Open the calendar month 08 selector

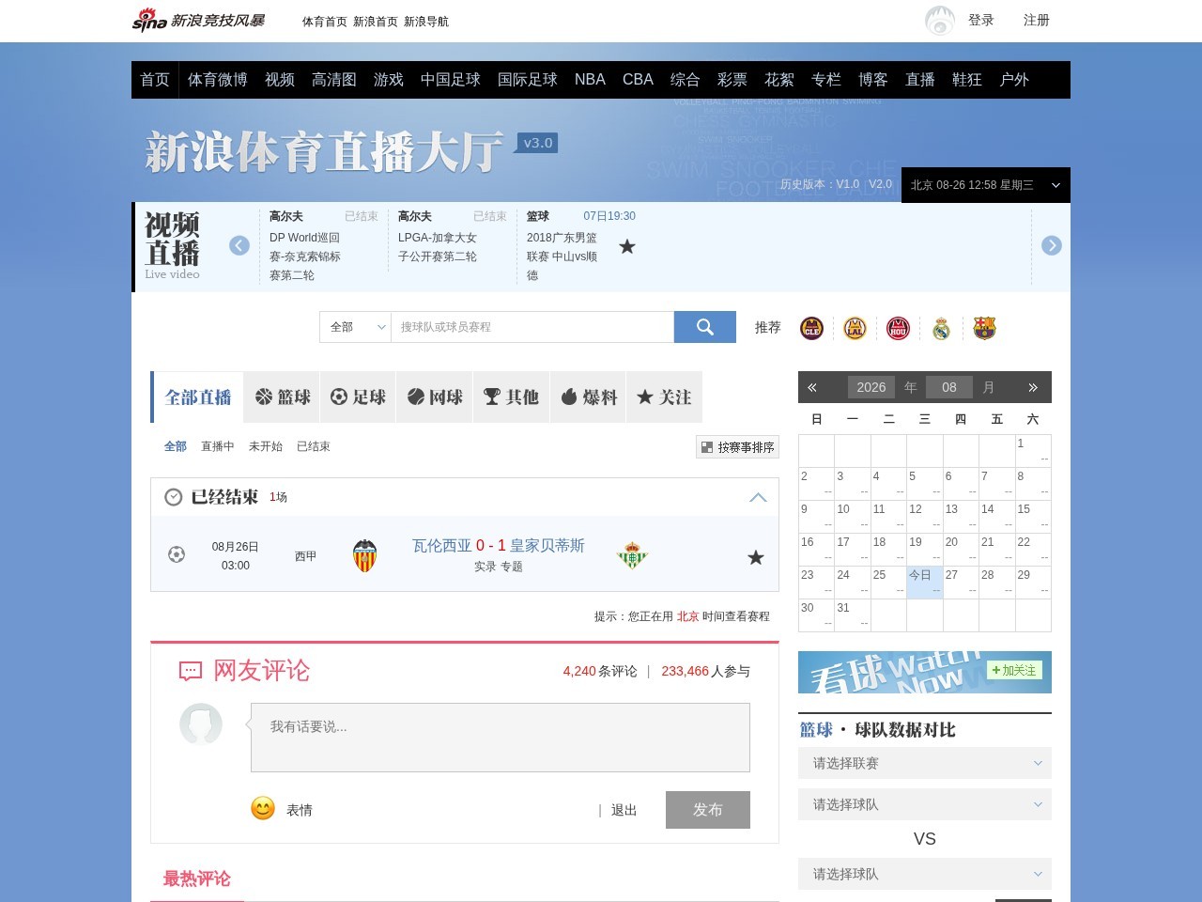click(949, 387)
